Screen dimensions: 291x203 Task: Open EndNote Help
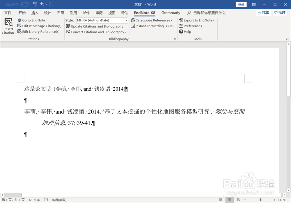click(x=185, y=32)
